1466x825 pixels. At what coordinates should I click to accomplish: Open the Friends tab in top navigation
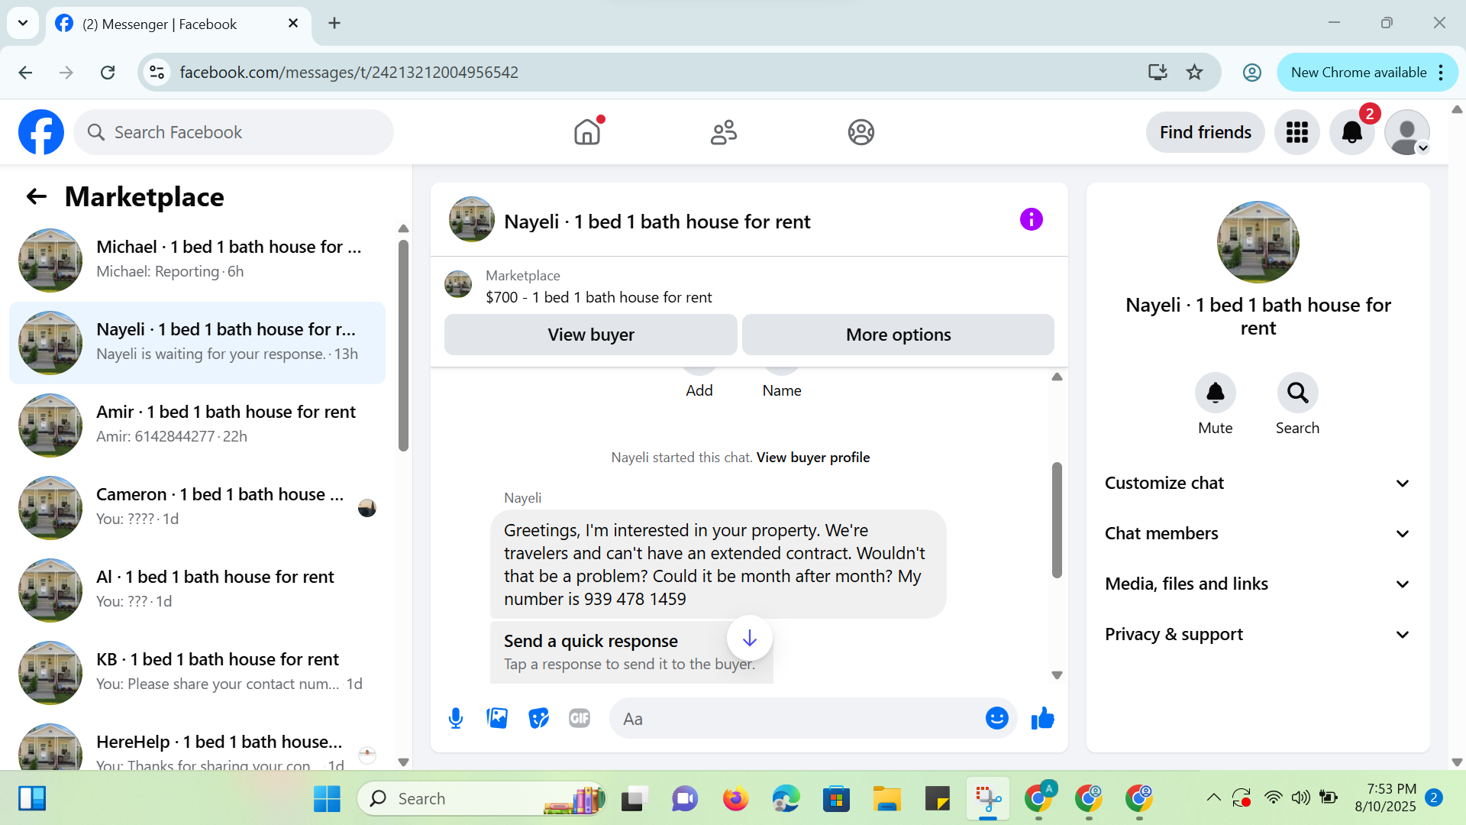coord(723,132)
